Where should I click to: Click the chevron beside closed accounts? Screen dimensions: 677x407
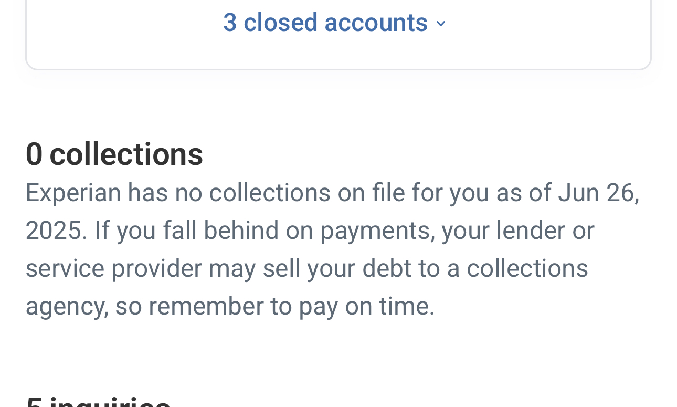441,24
